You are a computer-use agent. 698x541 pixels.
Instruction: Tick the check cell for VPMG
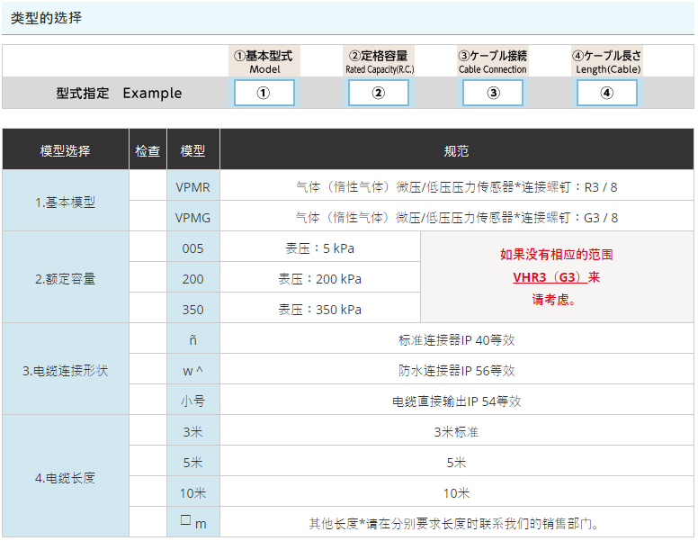pyautogui.click(x=148, y=217)
